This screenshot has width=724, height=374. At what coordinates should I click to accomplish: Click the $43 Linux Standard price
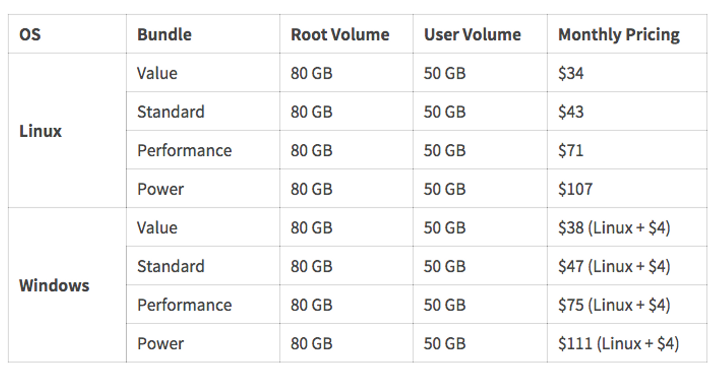(x=571, y=112)
